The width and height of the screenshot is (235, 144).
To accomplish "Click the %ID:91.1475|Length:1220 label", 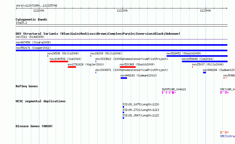I will pos(141,105).
